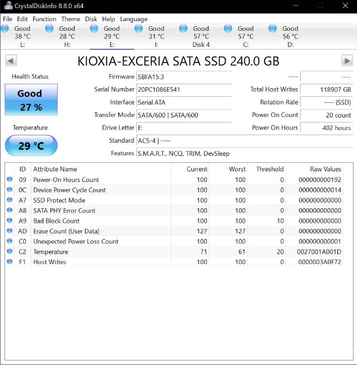
Task: Go to next disk with right arrow
Action: point(346,61)
